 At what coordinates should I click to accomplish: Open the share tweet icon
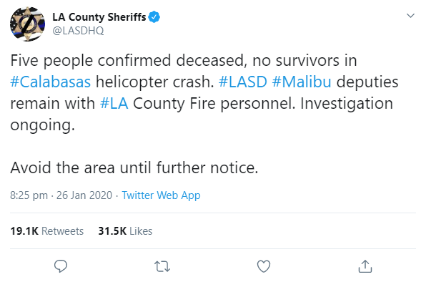[x=365, y=266]
